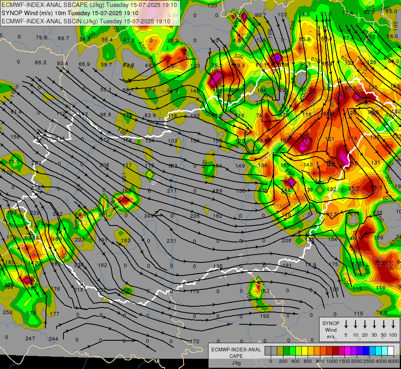Viewport: 401px width, 369px height.
Task: Click the map value 244
Action: pyautogui.click(x=53, y=339)
